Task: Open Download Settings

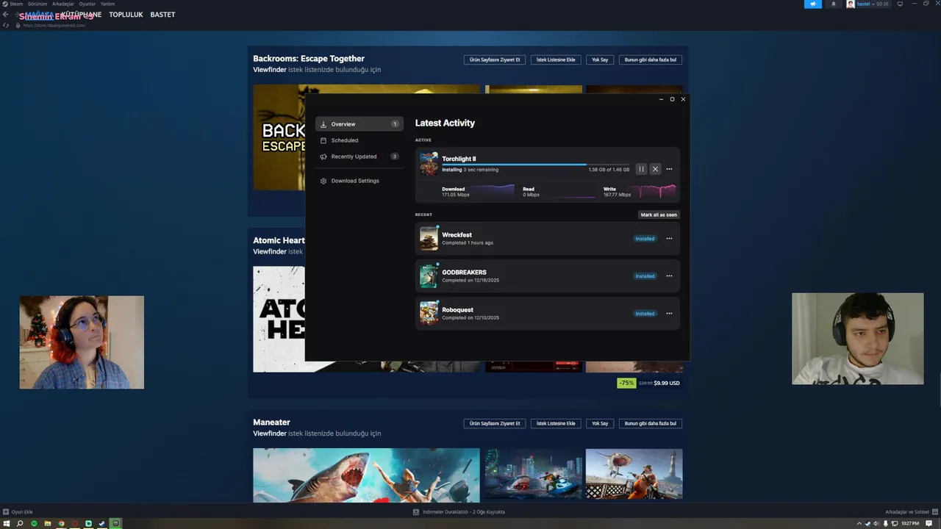Action: (359, 181)
